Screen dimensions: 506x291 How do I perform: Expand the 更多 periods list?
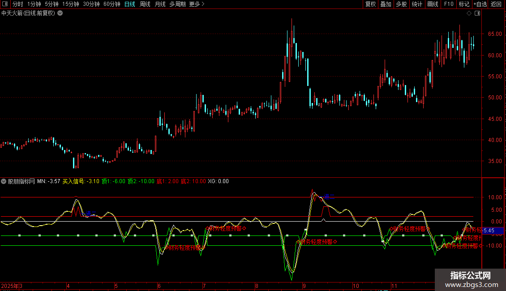pos(197,4)
